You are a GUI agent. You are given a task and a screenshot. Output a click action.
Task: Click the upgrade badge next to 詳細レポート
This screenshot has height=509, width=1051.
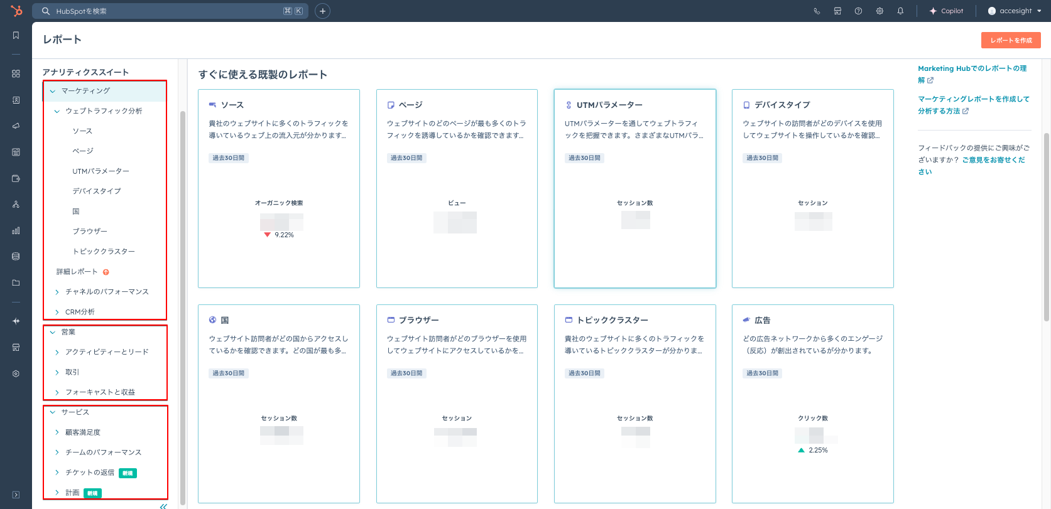(106, 272)
